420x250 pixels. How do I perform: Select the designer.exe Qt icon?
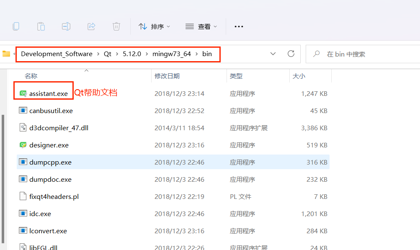click(23, 145)
